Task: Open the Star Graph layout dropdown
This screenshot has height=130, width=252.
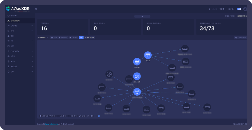Action: (x=43, y=37)
